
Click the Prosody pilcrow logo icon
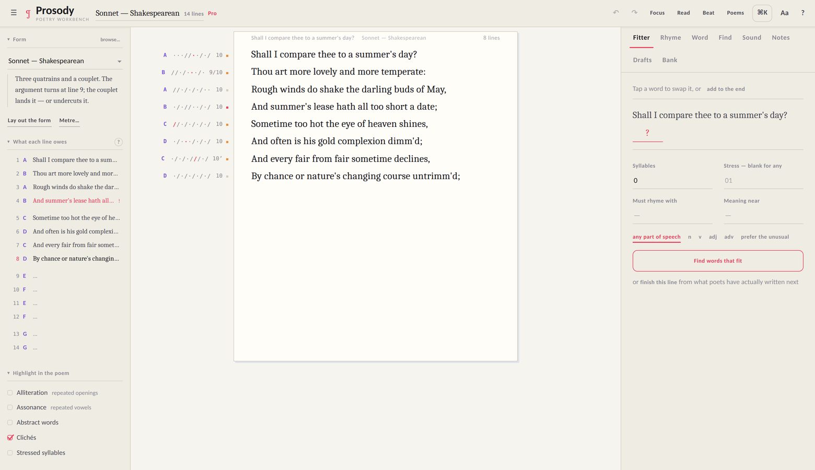coord(28,14)
